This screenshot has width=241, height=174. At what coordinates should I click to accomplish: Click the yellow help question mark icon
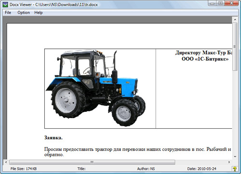[x=235, y=169]
